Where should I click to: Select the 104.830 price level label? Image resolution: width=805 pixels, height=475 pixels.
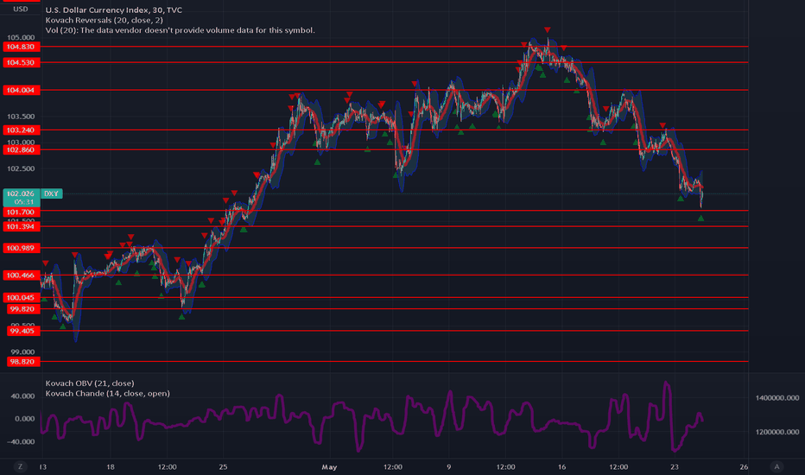22,47
